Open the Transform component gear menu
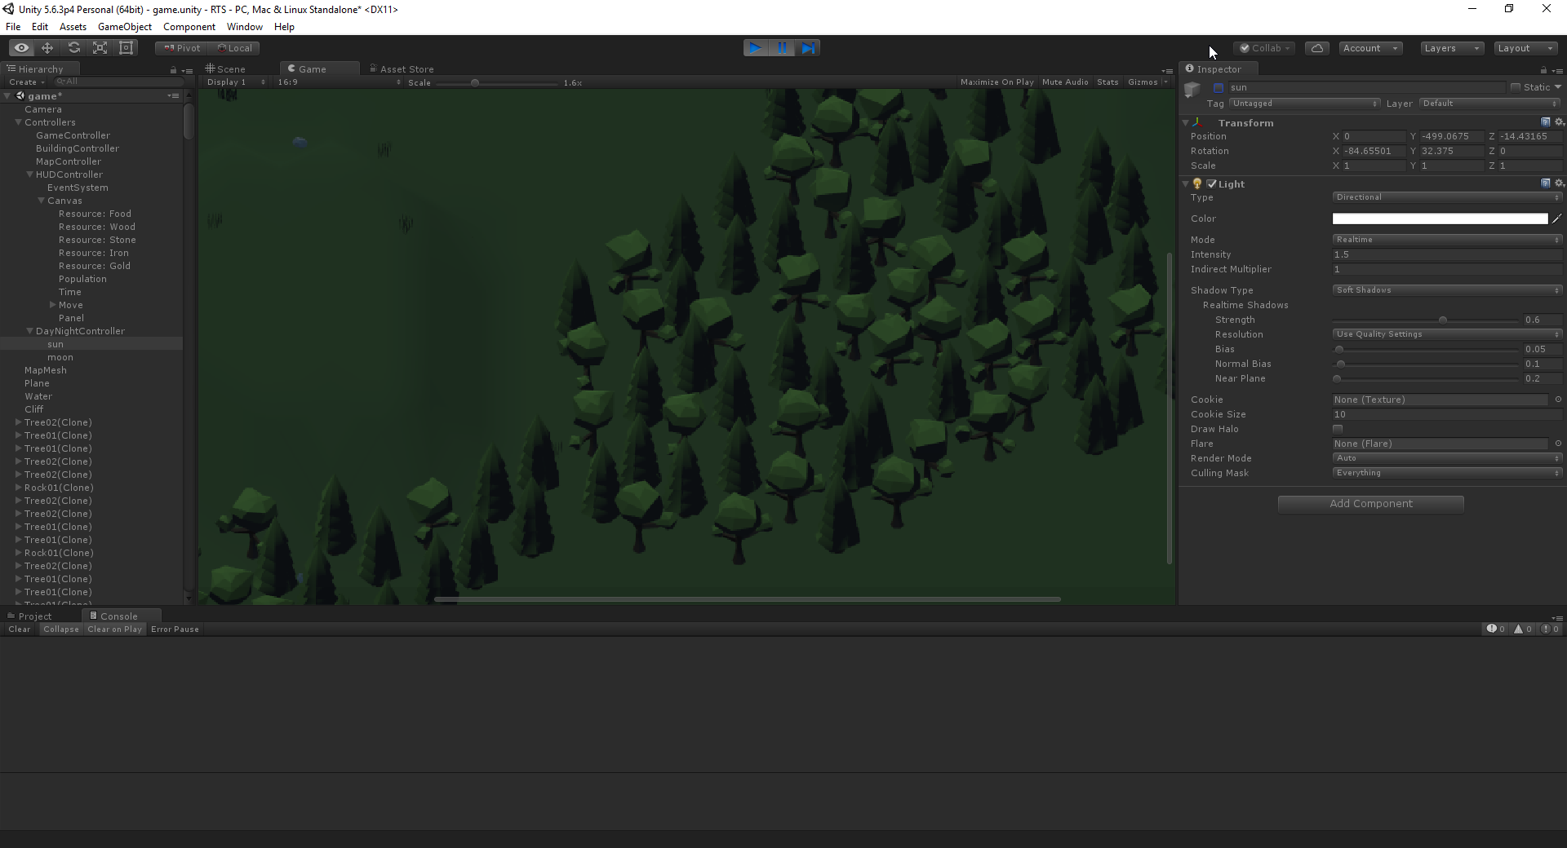Image resolution: width=1567 pixels, height=848 pixels. pos(1559,122)
